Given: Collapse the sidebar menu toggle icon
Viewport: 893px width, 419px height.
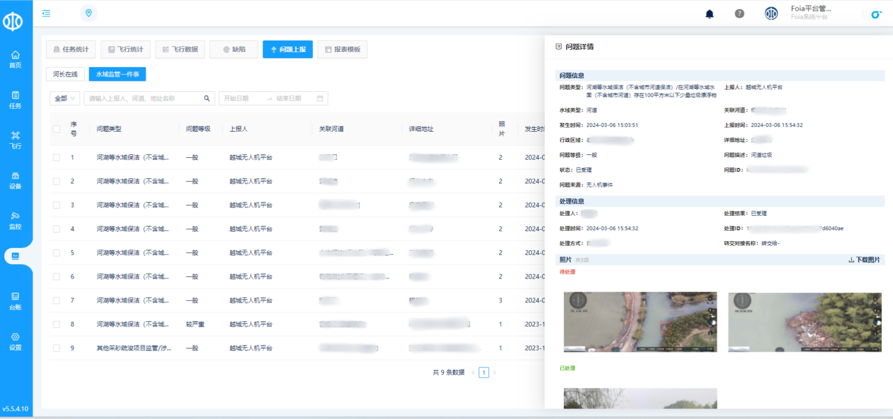Looking at the screenshot, I should (x=46, y=13).
